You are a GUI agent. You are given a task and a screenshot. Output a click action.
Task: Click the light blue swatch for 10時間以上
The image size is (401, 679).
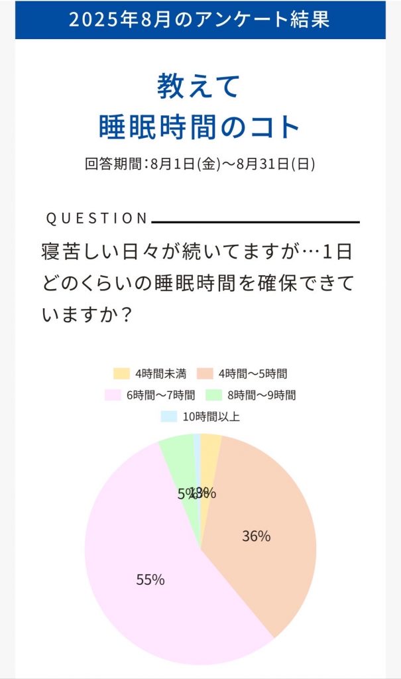coord(168,416)
